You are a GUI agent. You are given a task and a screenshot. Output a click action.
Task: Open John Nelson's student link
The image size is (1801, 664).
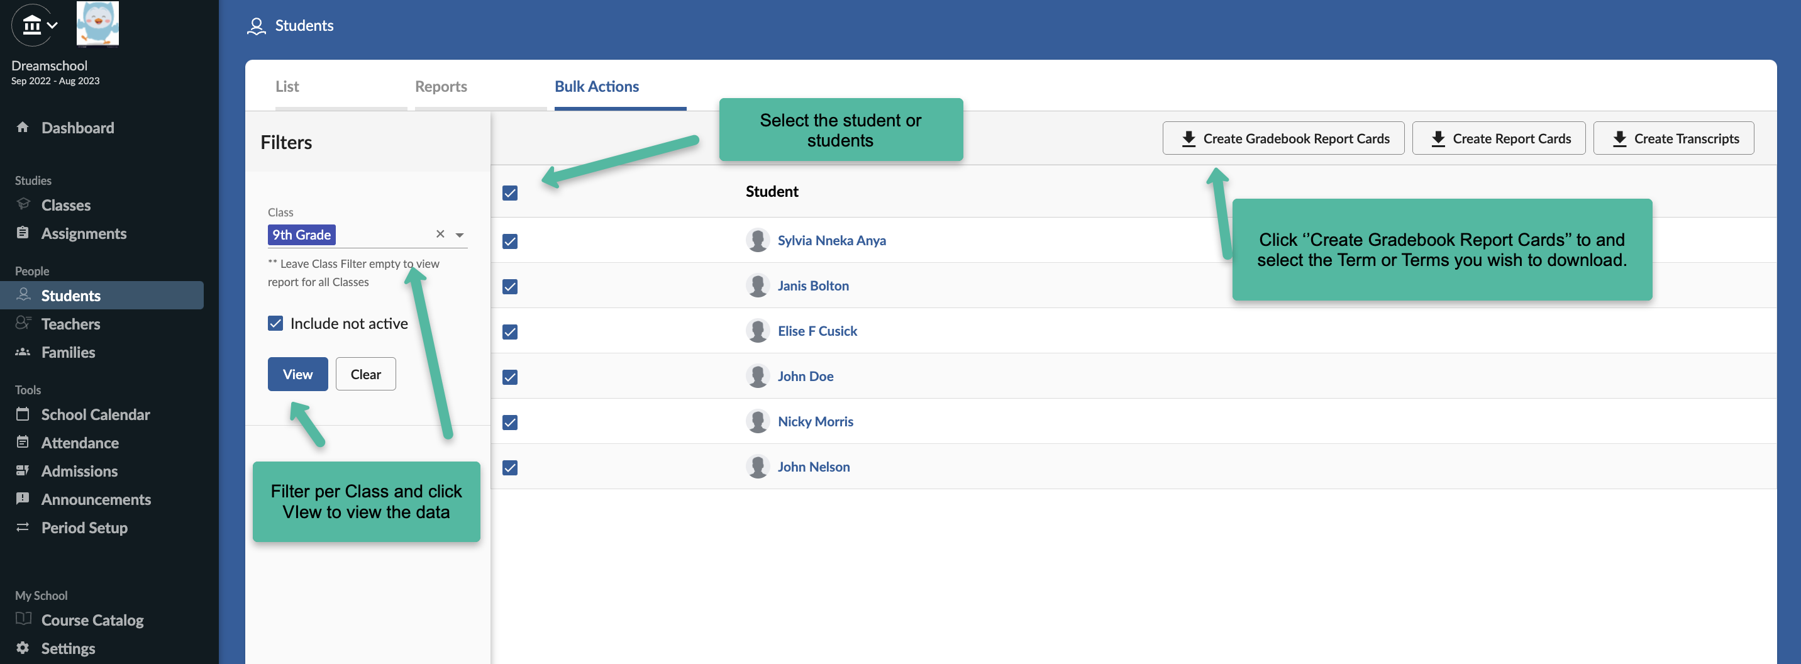coord(814,466)
